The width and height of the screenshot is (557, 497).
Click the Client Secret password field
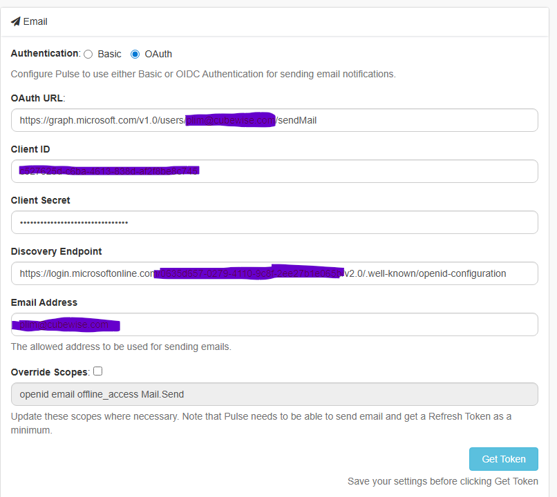click(x=274, y=222)
